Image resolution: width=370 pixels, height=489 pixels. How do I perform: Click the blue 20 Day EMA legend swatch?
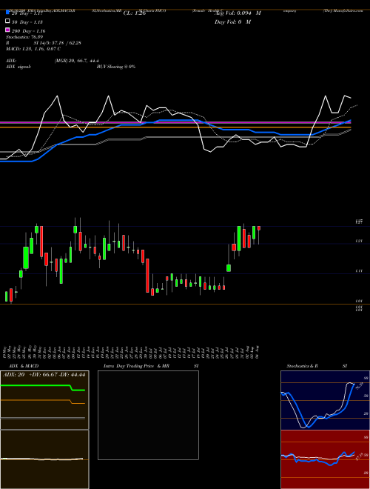[x=7, y=13]
